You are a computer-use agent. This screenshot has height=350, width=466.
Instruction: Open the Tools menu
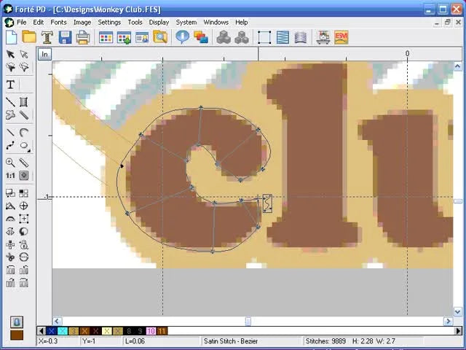135,23
